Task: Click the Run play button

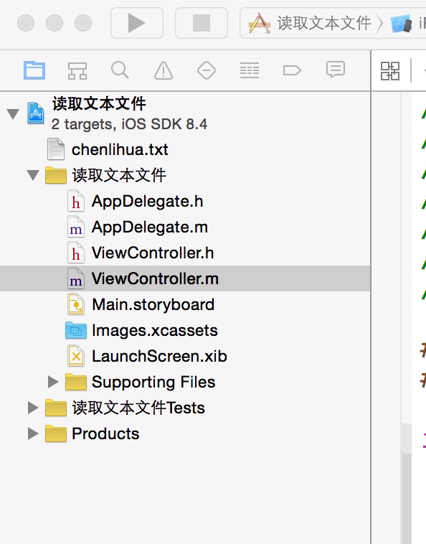Action: pos(137,23)
